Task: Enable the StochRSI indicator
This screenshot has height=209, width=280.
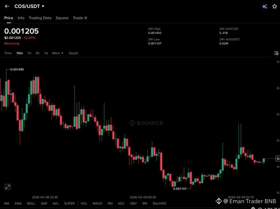Action: pos(159,203)
